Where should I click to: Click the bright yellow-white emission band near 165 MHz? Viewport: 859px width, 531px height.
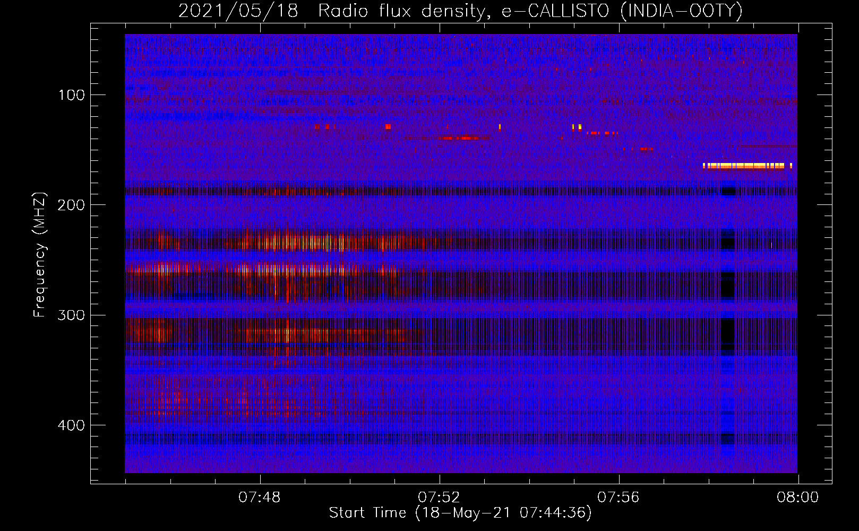coord(748,166)
